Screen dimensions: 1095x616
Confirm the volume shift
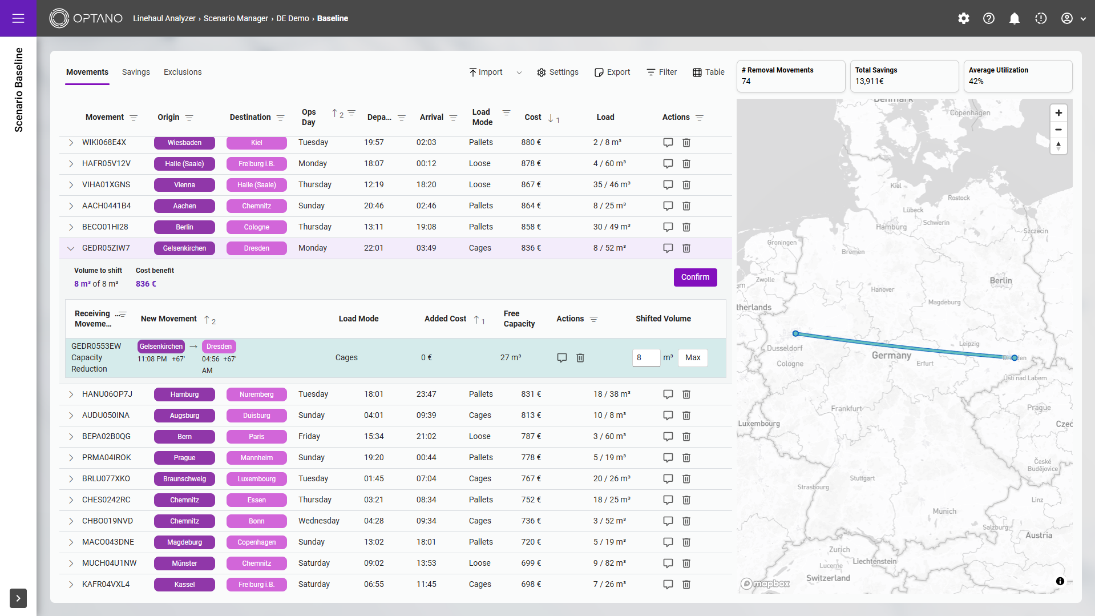tap(695, 277)
